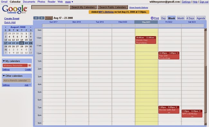Open the Shrink Ray Thursday event
Viewport: 209px width, 127px height.
(146, 40)
